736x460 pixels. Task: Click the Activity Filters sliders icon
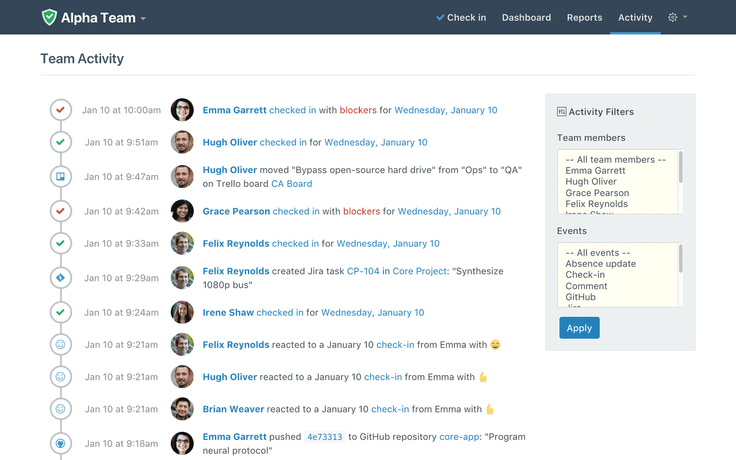562,112
